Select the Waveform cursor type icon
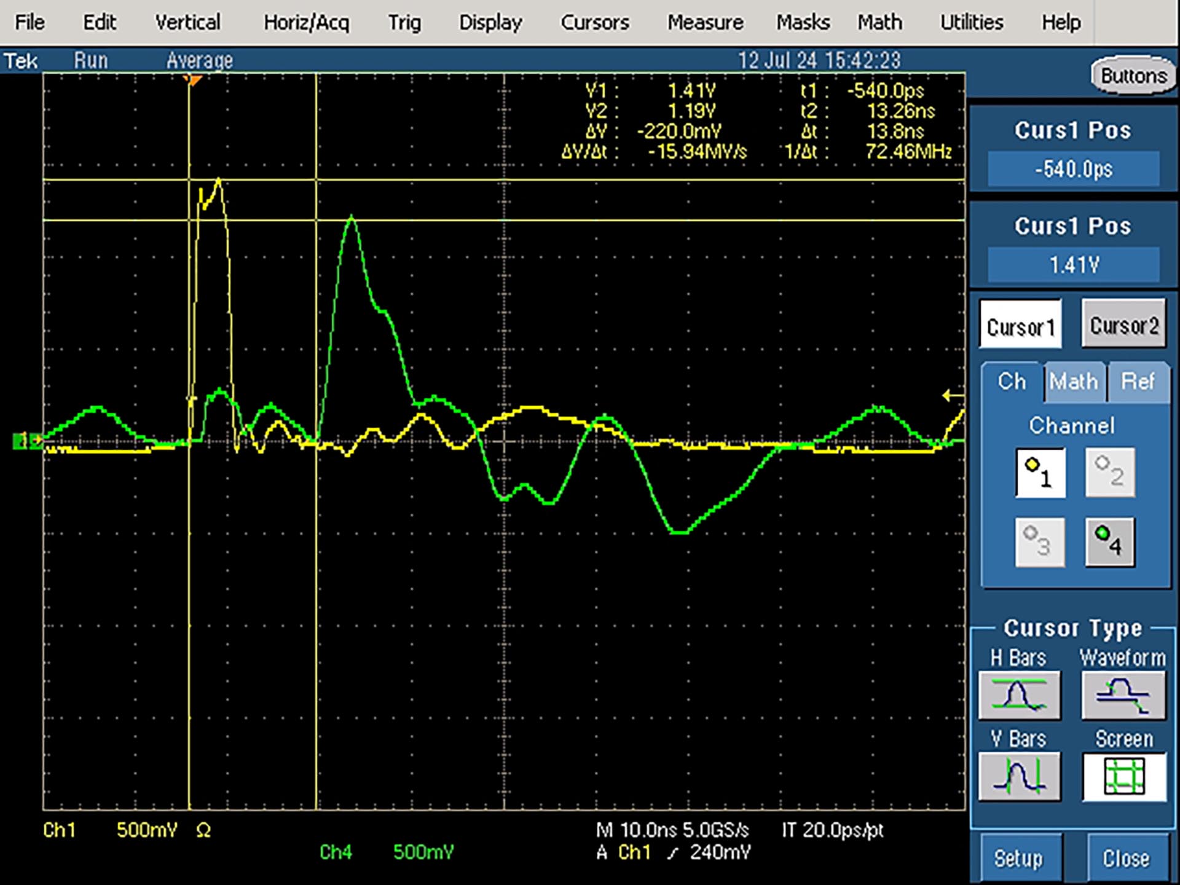Viewport: 1180px width, 885px height. pyautogui.click(x=1123, y=695)
